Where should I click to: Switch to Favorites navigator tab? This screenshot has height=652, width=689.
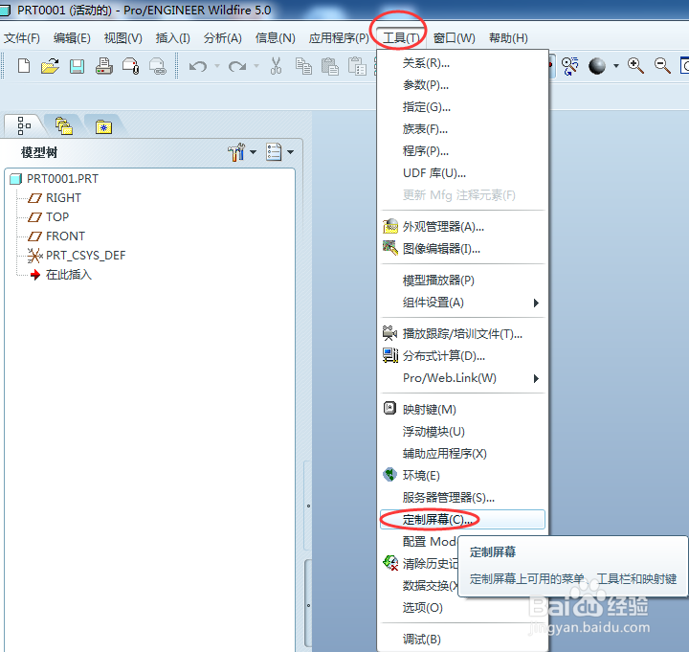coord(103,127)
